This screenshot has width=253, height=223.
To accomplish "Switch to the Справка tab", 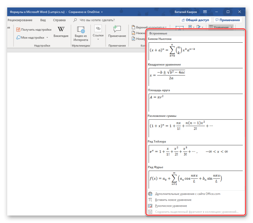I will (x=59, y=20).
